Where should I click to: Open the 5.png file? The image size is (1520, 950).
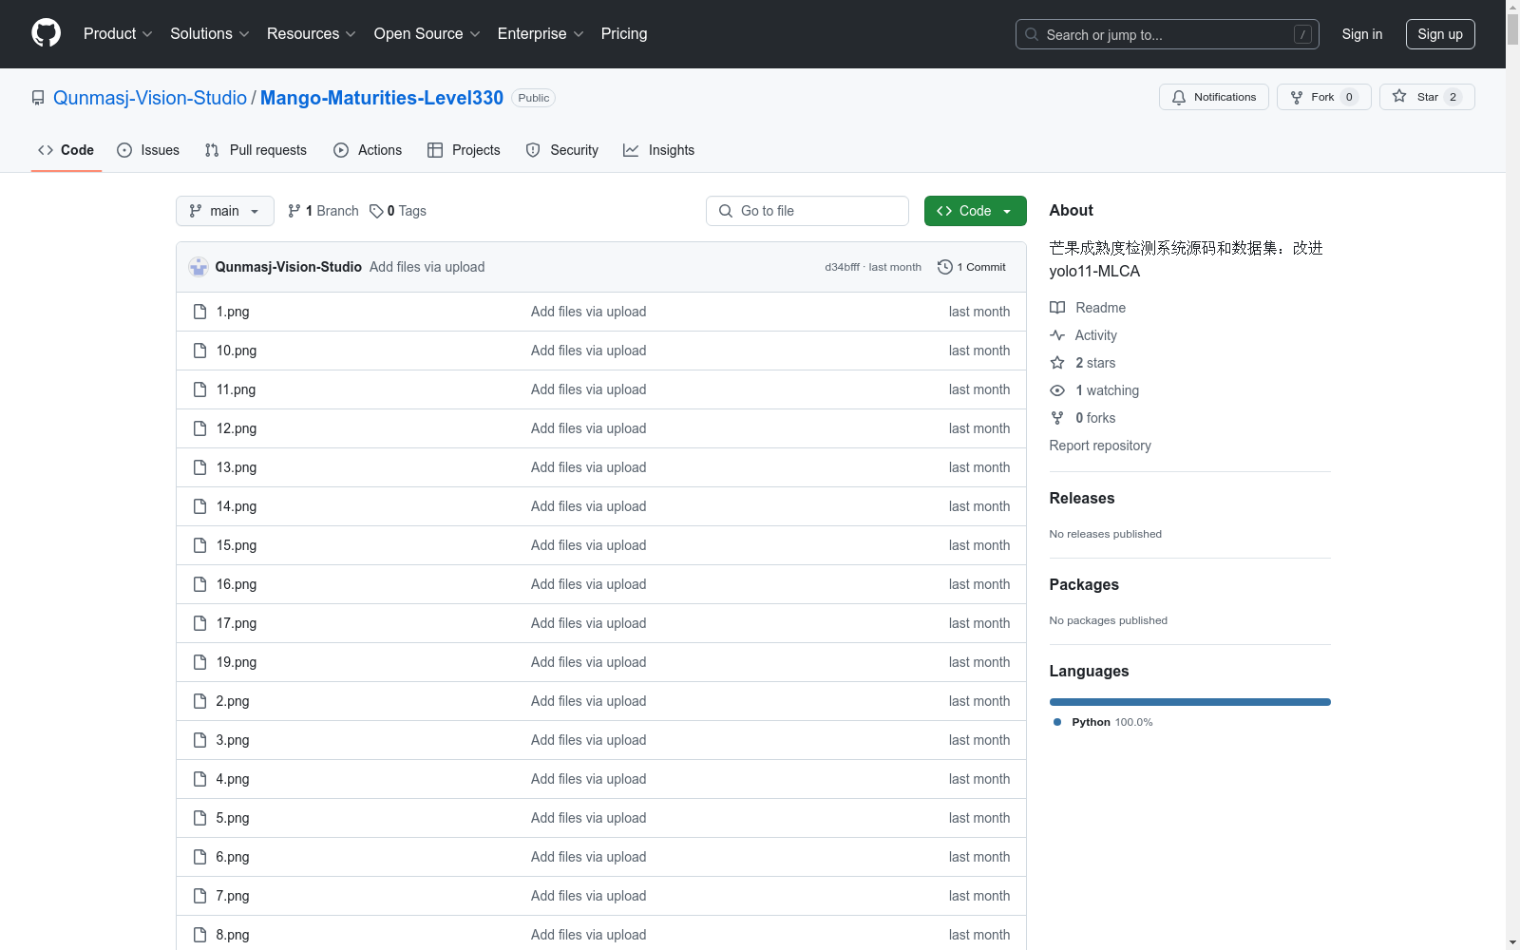click(x=233, y=818)
